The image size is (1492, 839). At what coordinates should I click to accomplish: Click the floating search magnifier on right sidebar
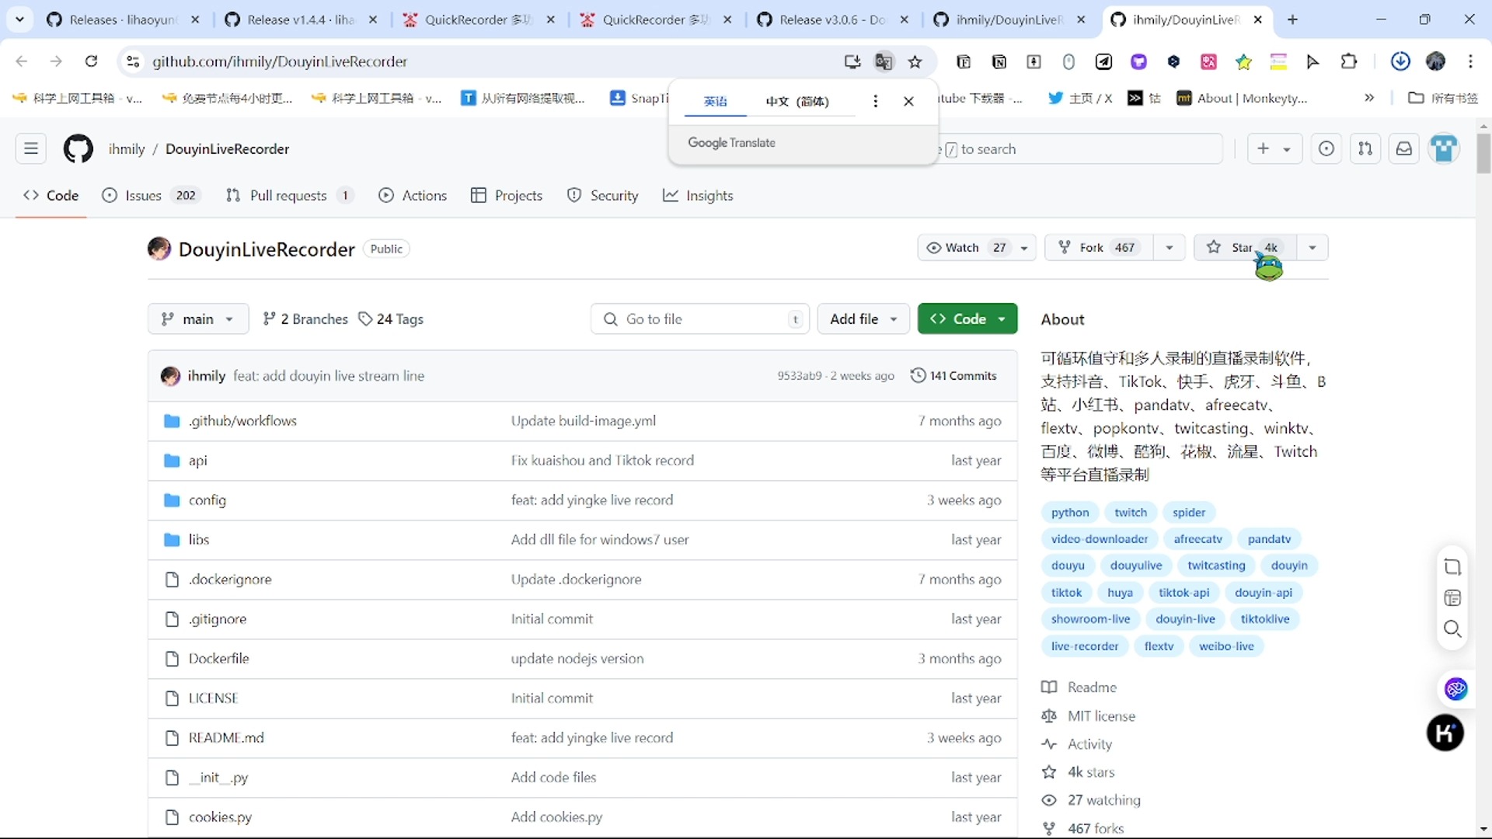[1452, 629]
